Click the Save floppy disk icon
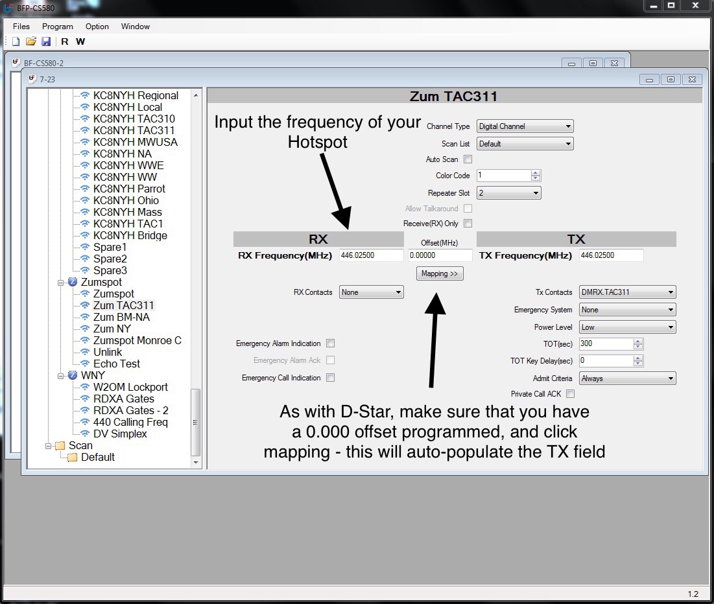The image size is (714, 604). [46, 41]
